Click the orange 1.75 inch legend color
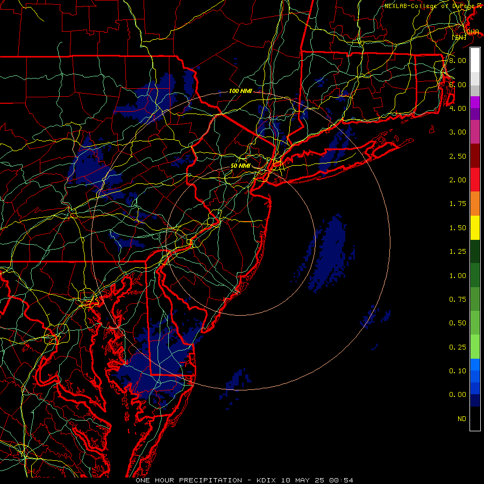Screen dimensions: 484x484 point(475,203)
